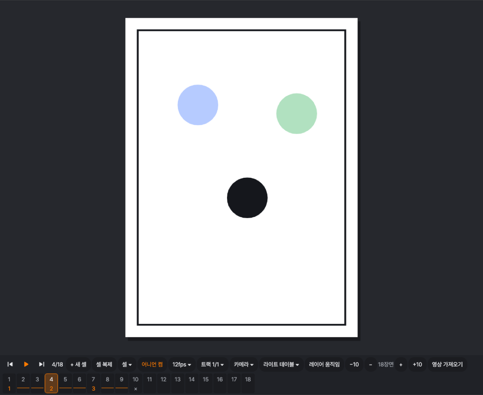Click the + 새 셀 button
This screenshot has width=483, height=395.
click(x=78, y=364)
